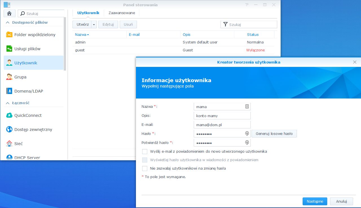
Task: Focus the user list Szukaj filter field
Action: point(249,25)
